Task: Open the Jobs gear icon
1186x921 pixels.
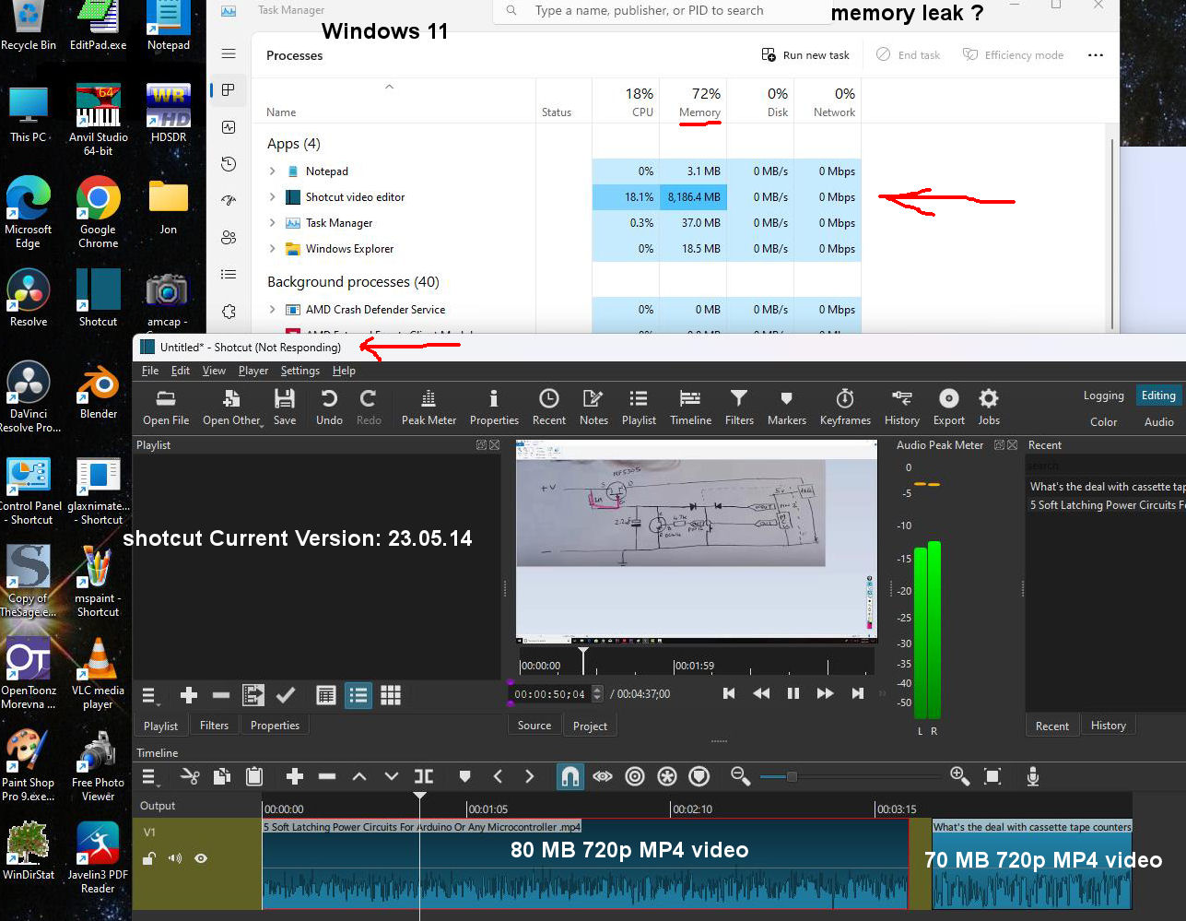Action: point(989,407)
